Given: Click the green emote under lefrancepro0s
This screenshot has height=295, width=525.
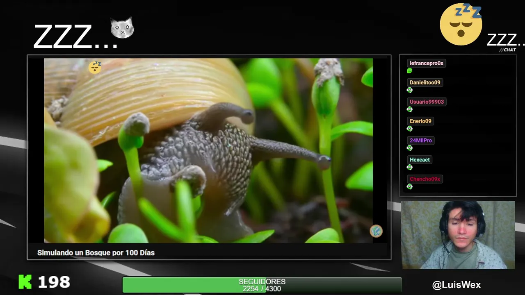Looking at the screenshot, I should point(409,71).
